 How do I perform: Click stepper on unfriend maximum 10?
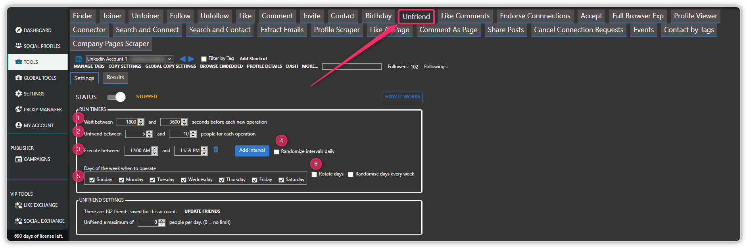[x=193, y=134]
